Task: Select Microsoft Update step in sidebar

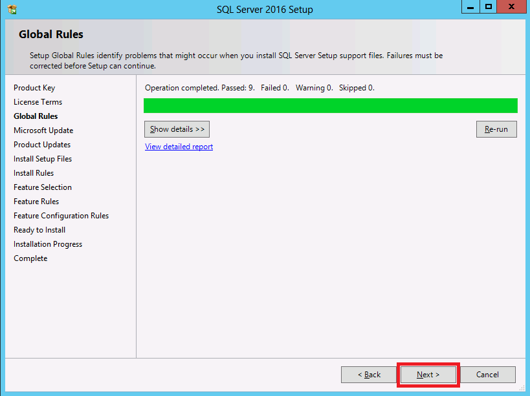Action: [x=43, y=130]
